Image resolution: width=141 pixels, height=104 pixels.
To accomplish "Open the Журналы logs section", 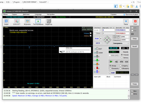I will point(27,22).
